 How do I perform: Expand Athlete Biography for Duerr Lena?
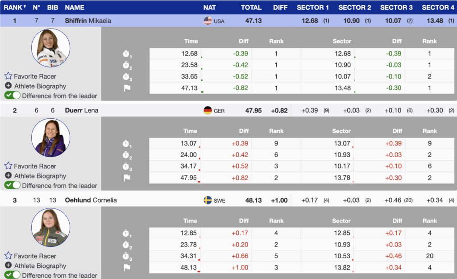pyautogui.click(x=8, y=176)
